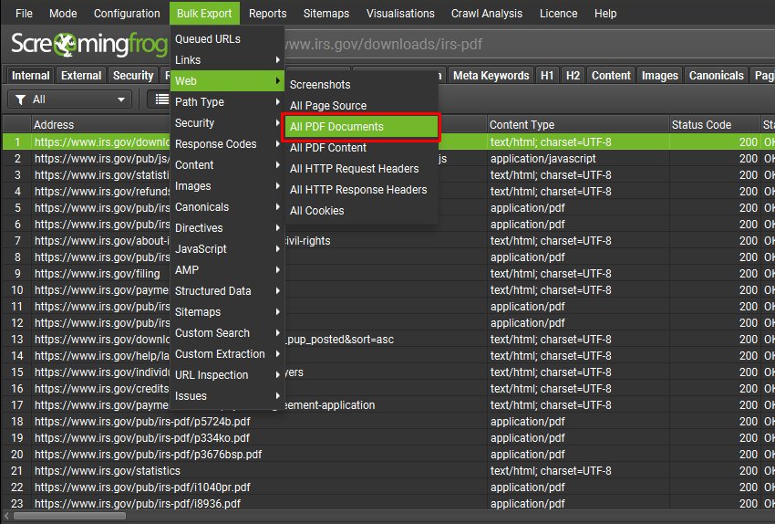Open JavaScript submenu item

[x=227, y=249]
